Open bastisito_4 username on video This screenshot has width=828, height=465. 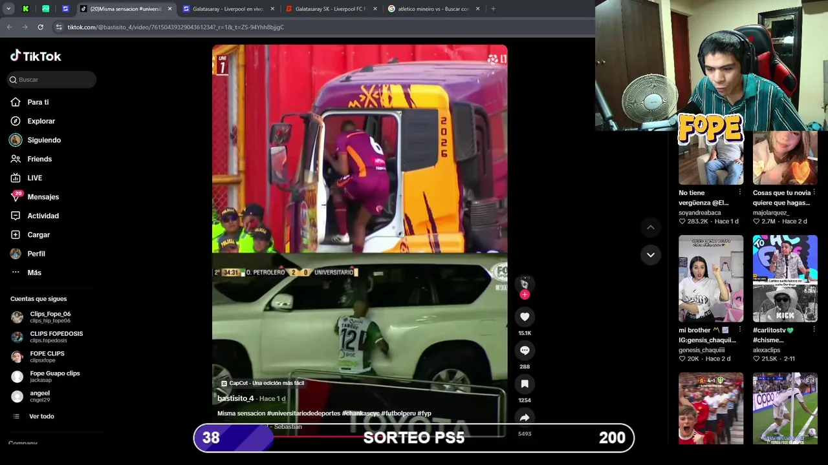pos(235,398)
